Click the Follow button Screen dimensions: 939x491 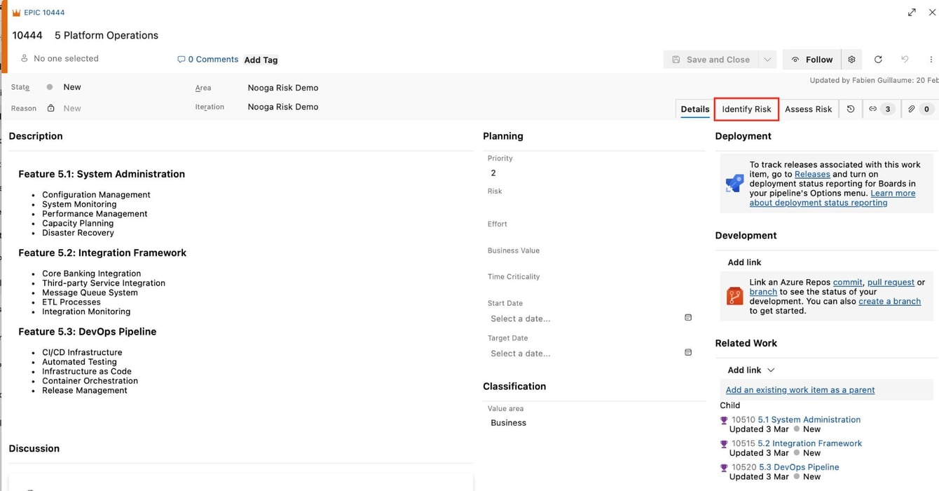point(811,60)
